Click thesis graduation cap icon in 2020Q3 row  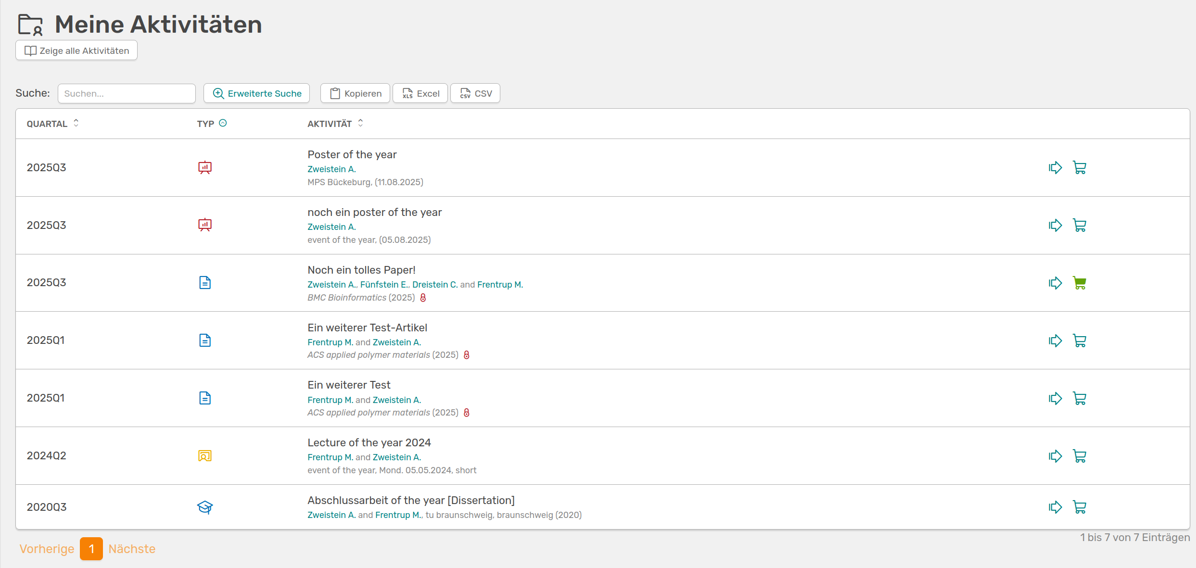click(205, 507)
